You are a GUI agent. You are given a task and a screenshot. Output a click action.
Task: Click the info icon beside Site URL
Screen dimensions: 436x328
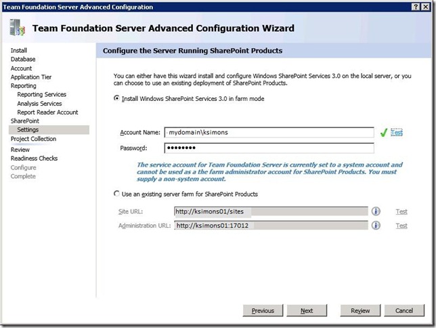[x=375, y=211]
